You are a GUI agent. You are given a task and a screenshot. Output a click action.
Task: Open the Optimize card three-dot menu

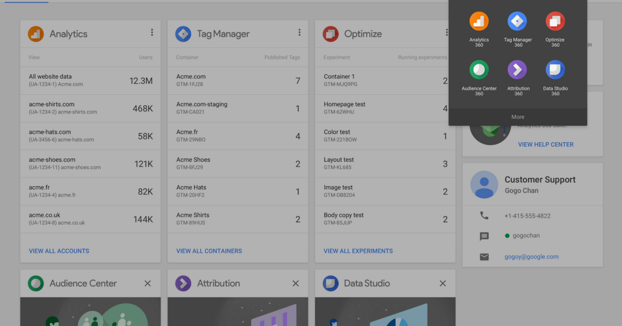click(446, 33)
